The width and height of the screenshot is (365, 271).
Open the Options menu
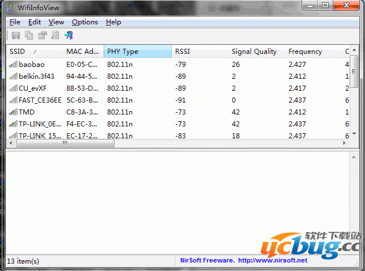[85, 22]
